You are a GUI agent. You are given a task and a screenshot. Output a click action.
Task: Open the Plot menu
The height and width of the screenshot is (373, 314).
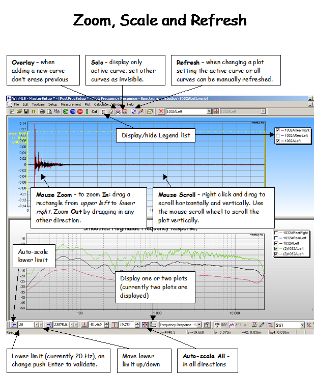pyautogui.click(x=88, y=104)
